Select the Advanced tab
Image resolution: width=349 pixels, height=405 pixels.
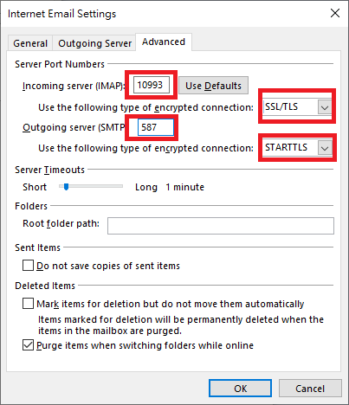point(164,42)
